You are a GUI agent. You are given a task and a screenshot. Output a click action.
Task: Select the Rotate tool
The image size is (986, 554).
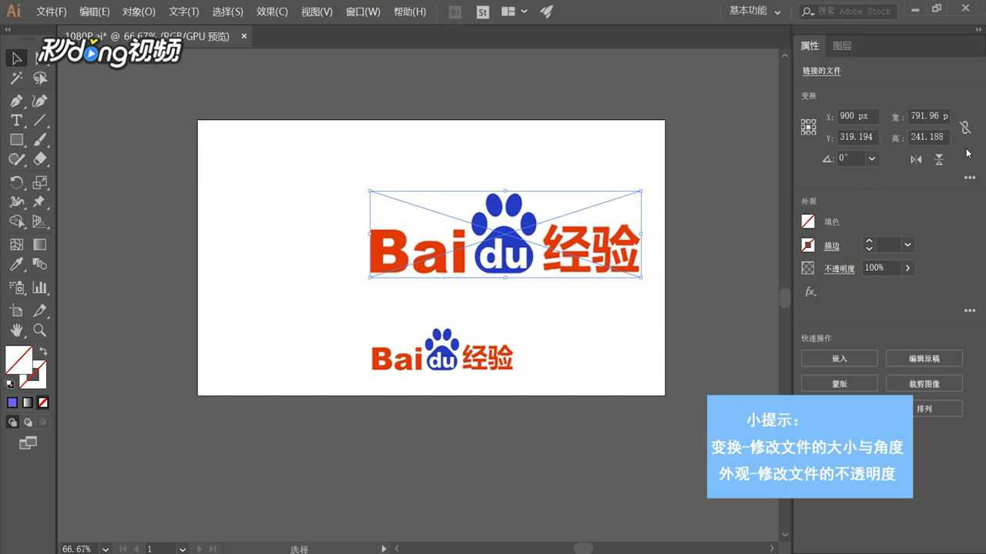click(x=16, y=182)
